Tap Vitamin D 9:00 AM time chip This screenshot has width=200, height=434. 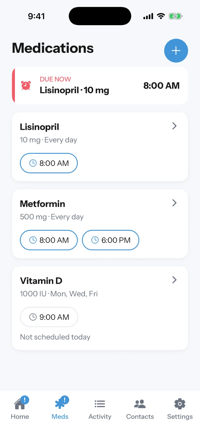click(x=49, y=317)
